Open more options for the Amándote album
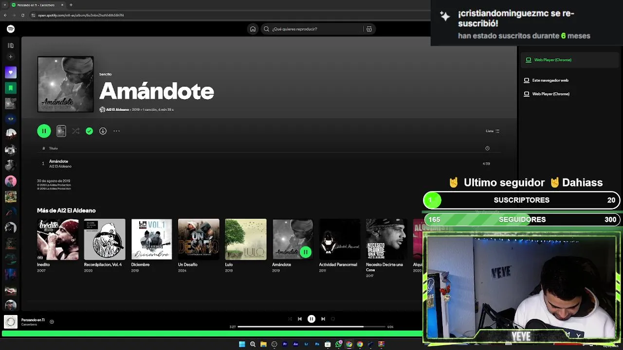This screenshot has height=350, width=623. point(116,131)
